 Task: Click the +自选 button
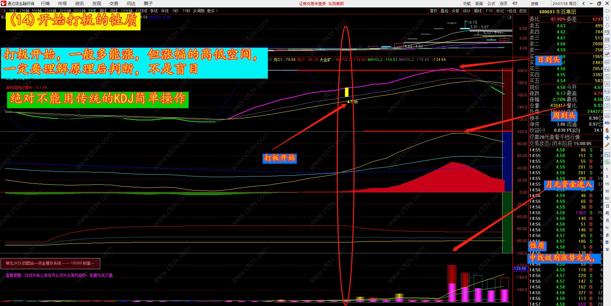pos(511,11)
